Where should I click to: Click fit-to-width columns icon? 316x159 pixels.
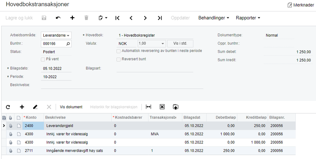pos(149,107)
